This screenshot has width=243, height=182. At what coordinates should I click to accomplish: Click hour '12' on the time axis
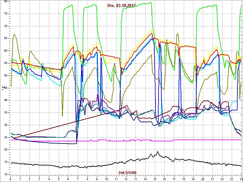point(126,179)
